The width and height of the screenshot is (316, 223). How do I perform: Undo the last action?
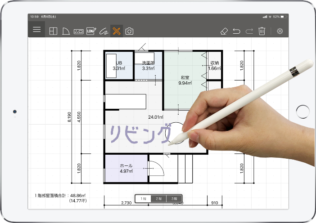(236, 31)
